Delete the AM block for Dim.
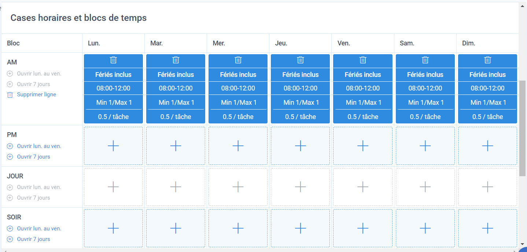527x252 pixels. coord(487,60)
